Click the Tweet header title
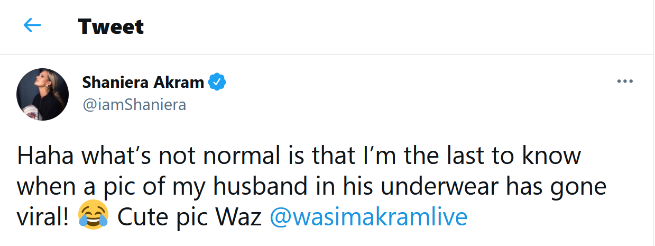This screenshot has width=655, height=246. point(111,26)
